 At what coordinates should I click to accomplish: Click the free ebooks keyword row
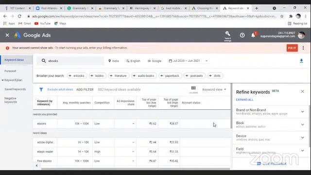point(132,161)
